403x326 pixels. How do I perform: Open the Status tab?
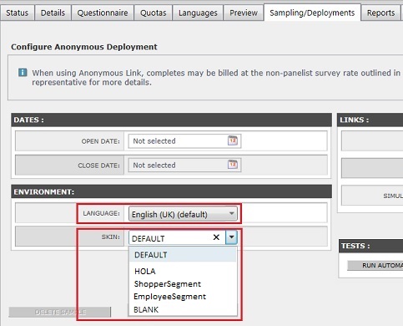[x=18, y=13]
